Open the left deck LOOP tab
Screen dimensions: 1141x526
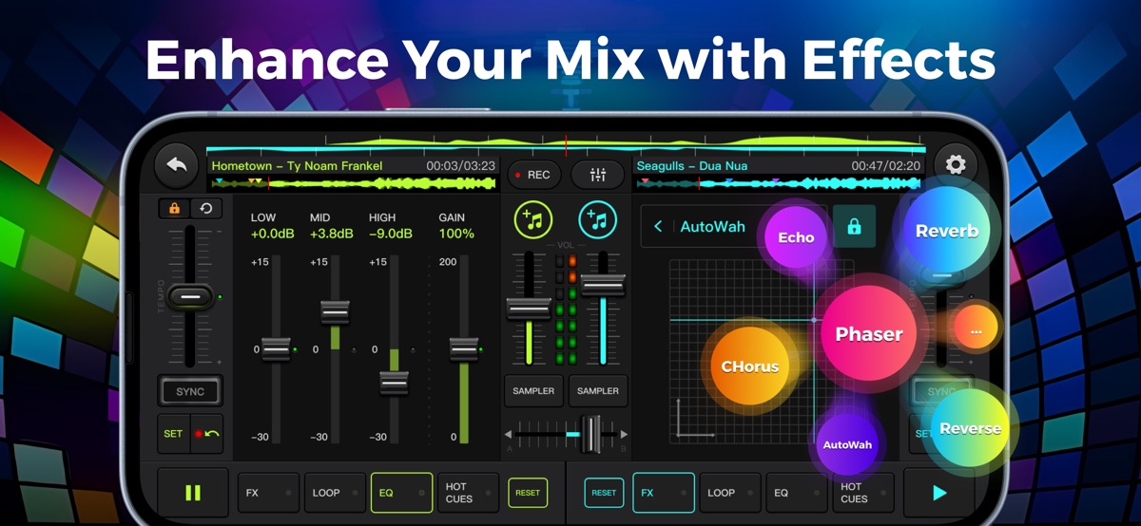click(x=334, y=493)
